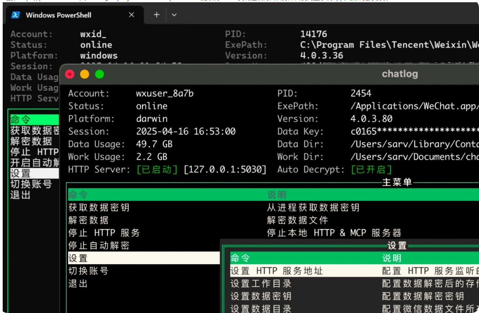Click server address [127.0.0.1:5030]
This screenshot has width=479, height=313.
coord(225,170)
